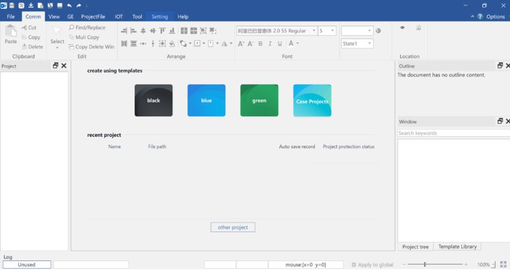510x270 pixels.
Task: Expand the flip mirror triangle dropdown
Action: [231, 44]
